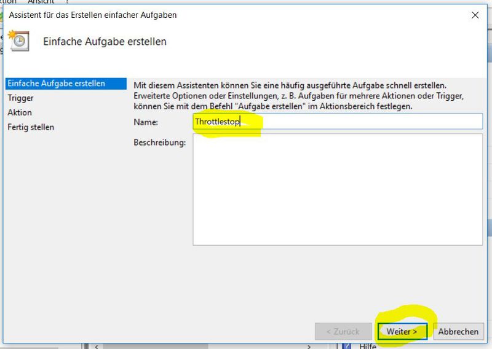Click the 'Weiter >' button
The height and width of the screenshot is (349, 492).
click(x=402, y=331)
